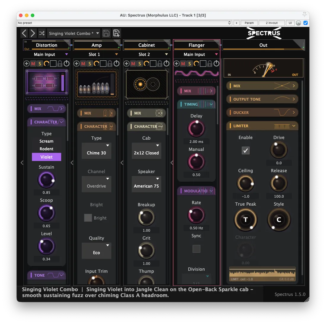
Task: Click the UI button in host bar
Action: (290, 23)
